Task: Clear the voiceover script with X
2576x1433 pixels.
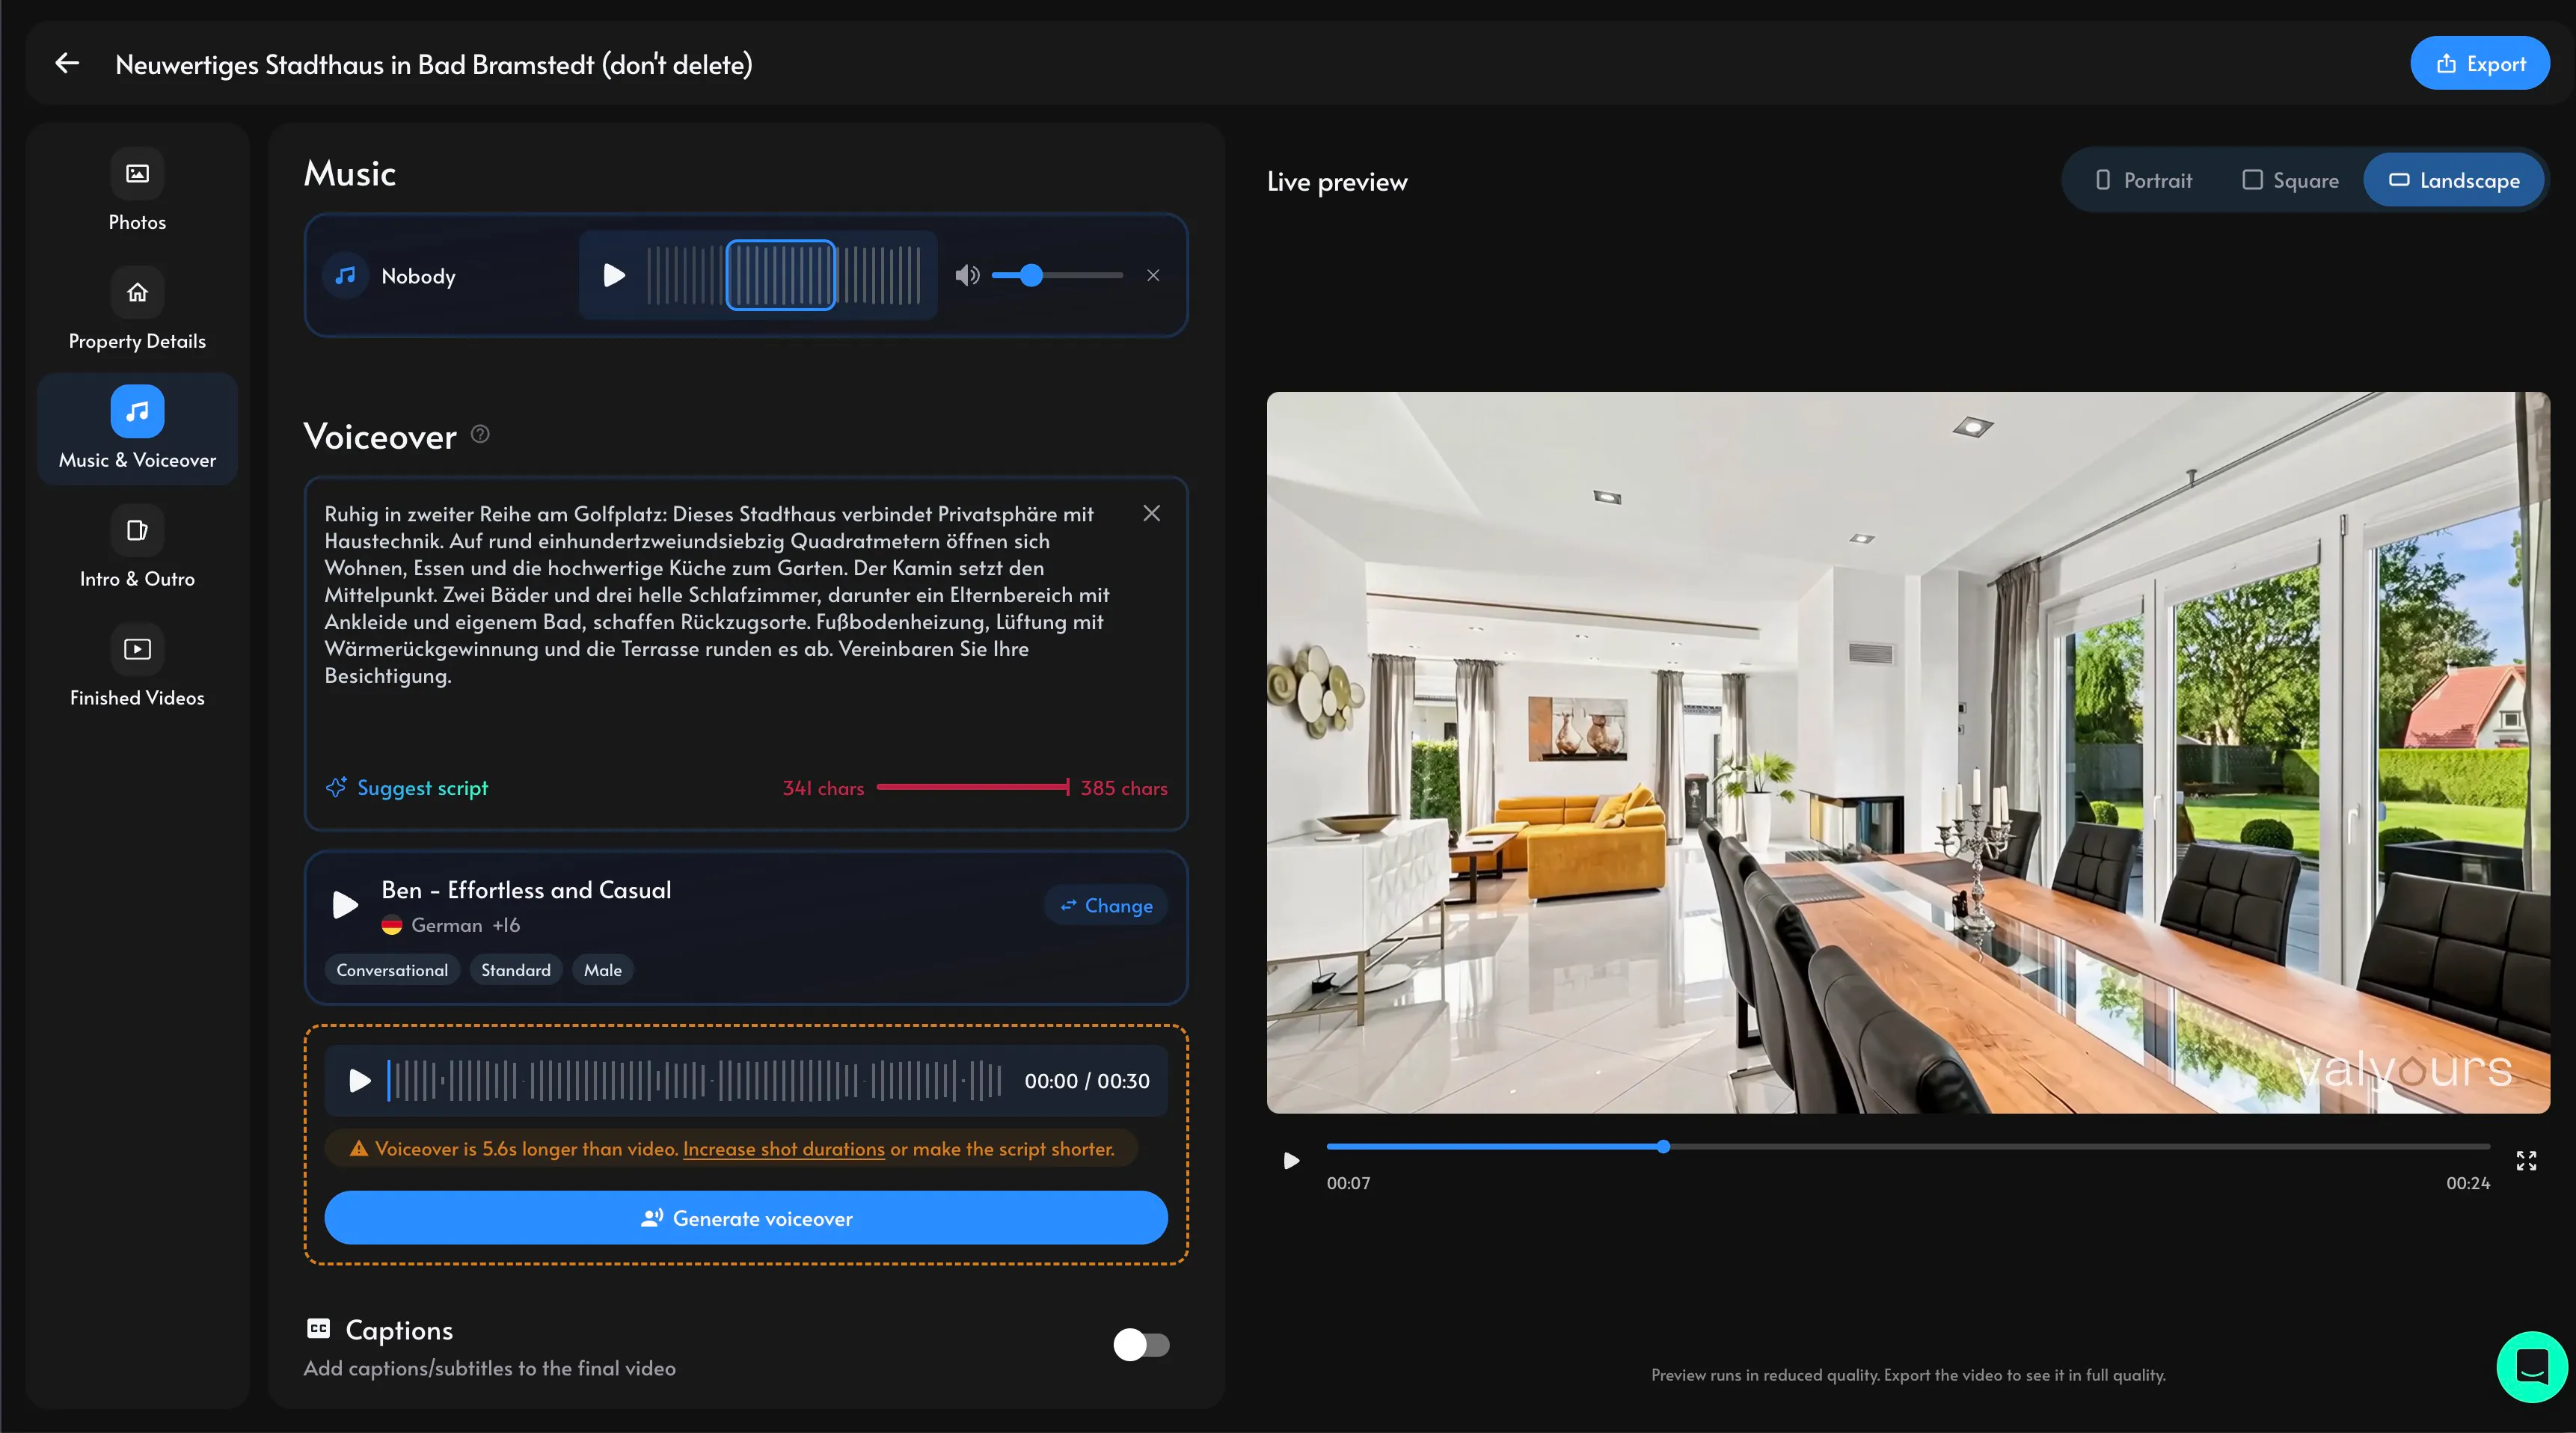Action: 1152,513
